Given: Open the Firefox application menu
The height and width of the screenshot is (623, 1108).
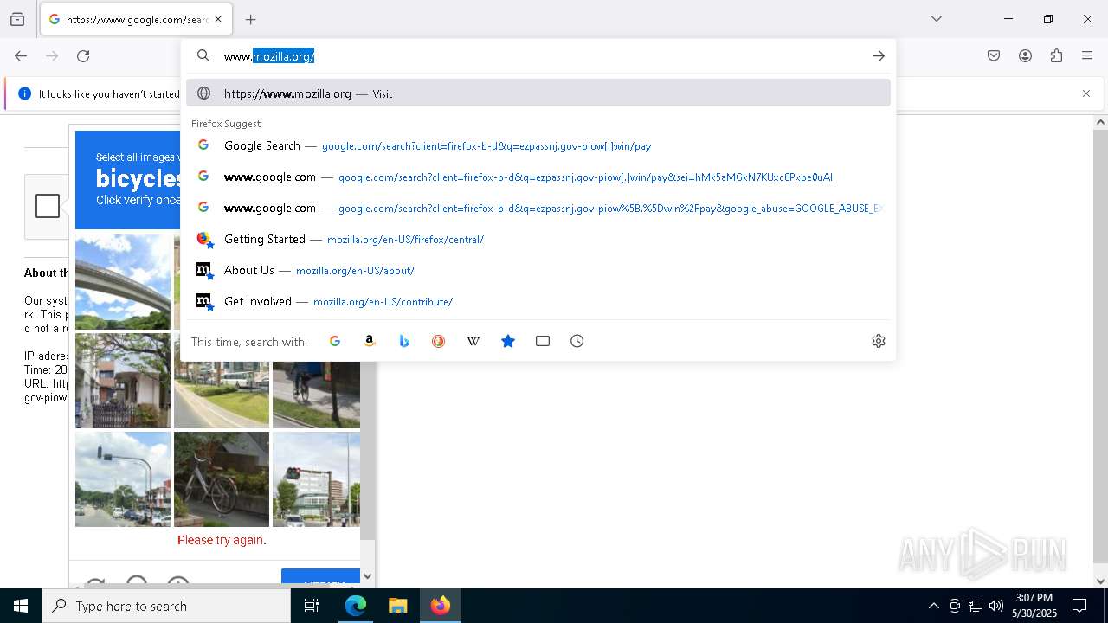Looking at the screenshot, I should [1087, 56].
